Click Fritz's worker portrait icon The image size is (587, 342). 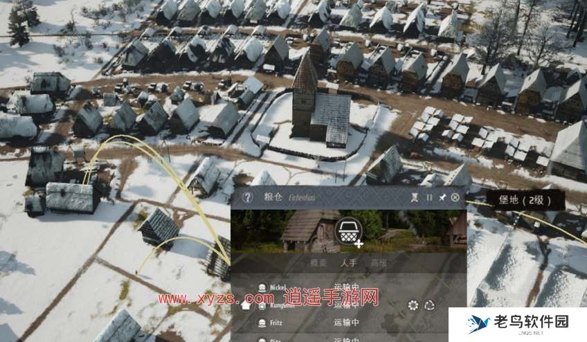coord(262,323)
